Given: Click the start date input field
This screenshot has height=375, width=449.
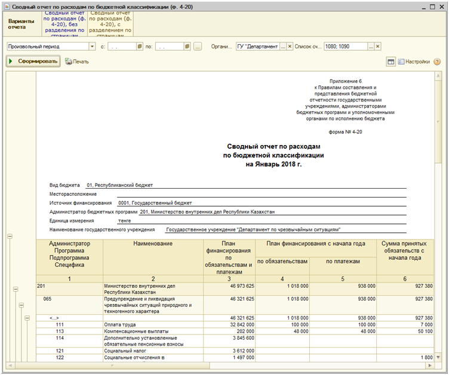Looking at the screenshot, I should point(121,47).
